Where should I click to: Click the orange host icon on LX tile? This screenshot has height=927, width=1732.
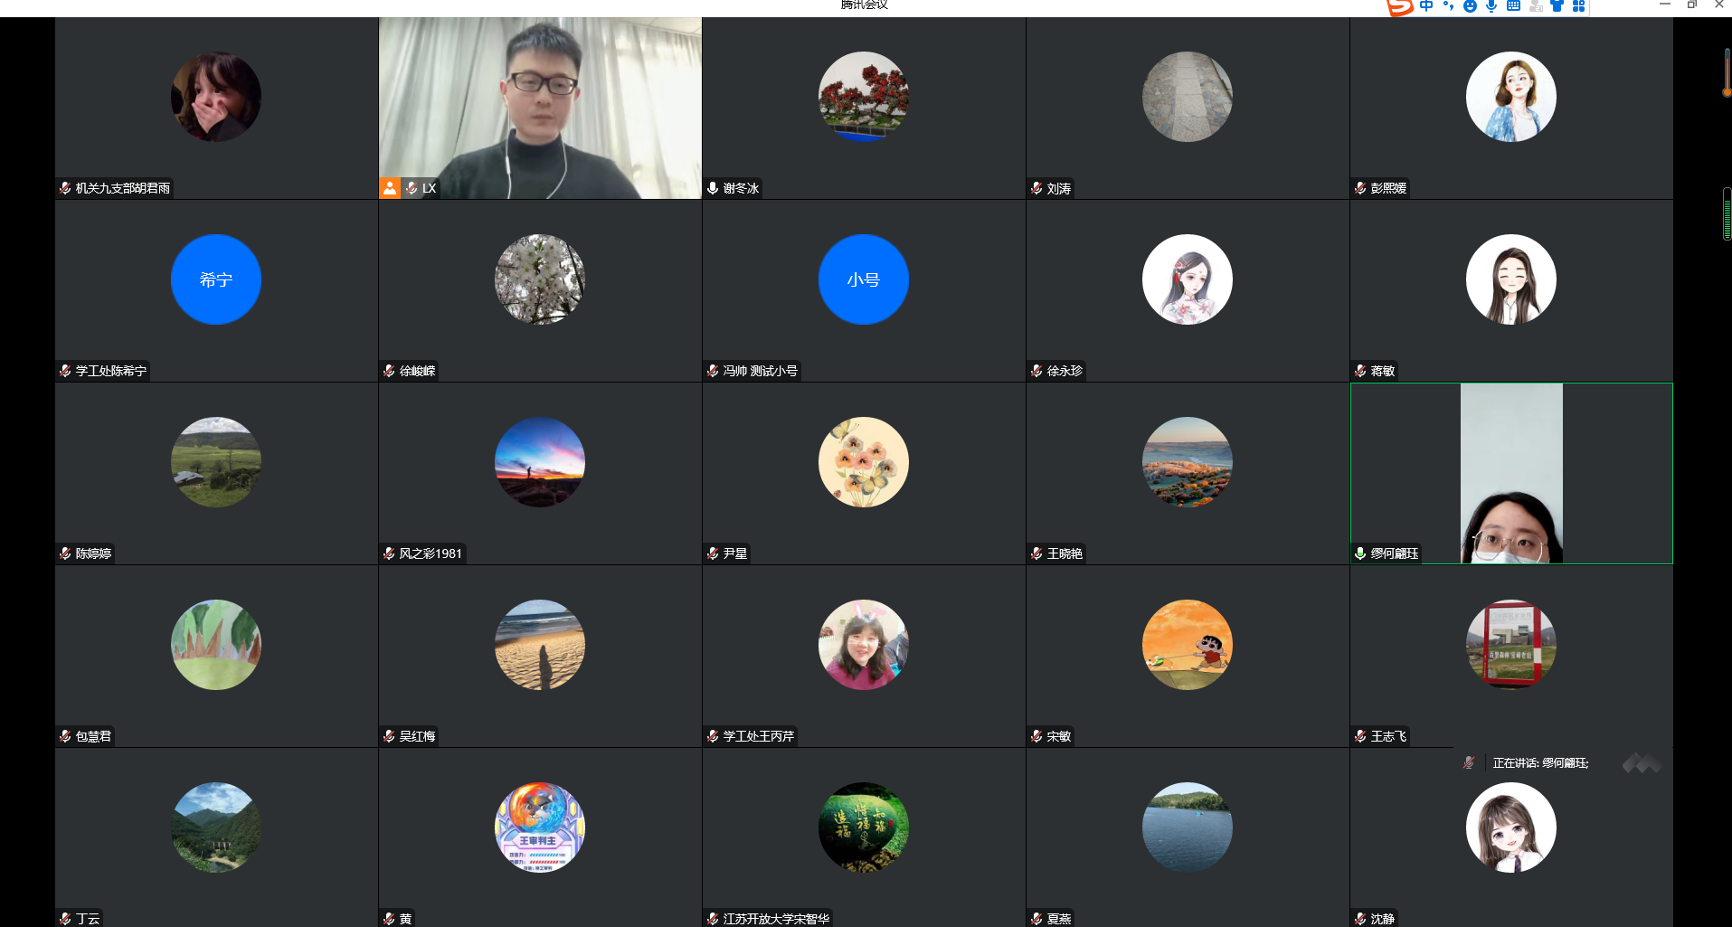click(x=390, y=188)
